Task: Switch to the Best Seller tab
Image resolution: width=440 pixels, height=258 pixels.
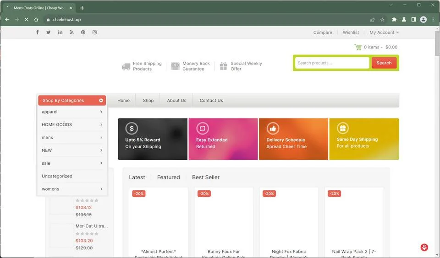Action: click(x=206, y=177)
